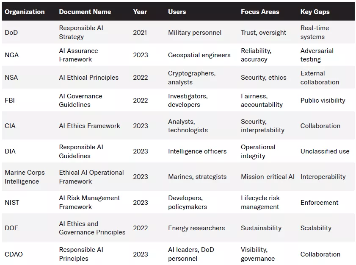Viewport: 356px width, 265px height.
Task: Select the Energy researchers cell
Action: pos(196,228)
